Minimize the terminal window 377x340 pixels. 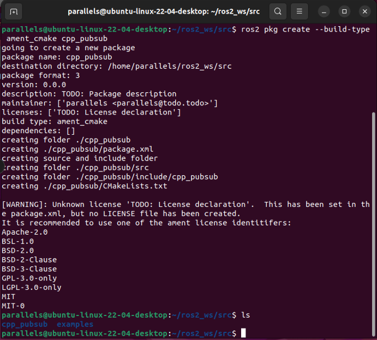(x=324, y=11)
